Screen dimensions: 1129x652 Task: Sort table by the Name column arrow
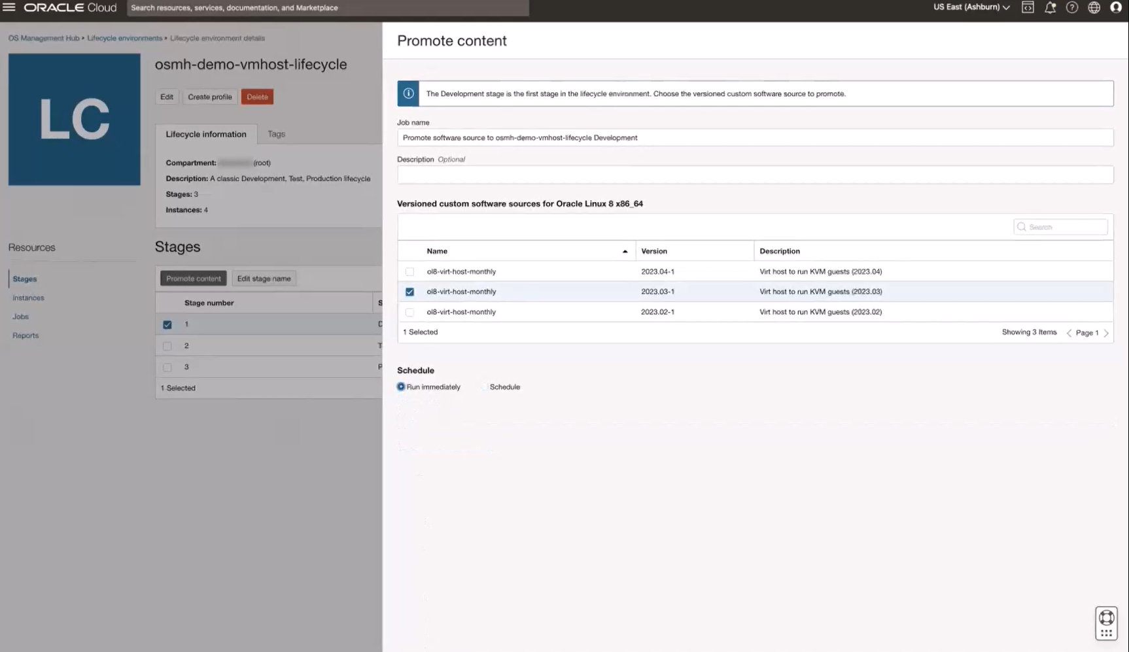[625, 251]
